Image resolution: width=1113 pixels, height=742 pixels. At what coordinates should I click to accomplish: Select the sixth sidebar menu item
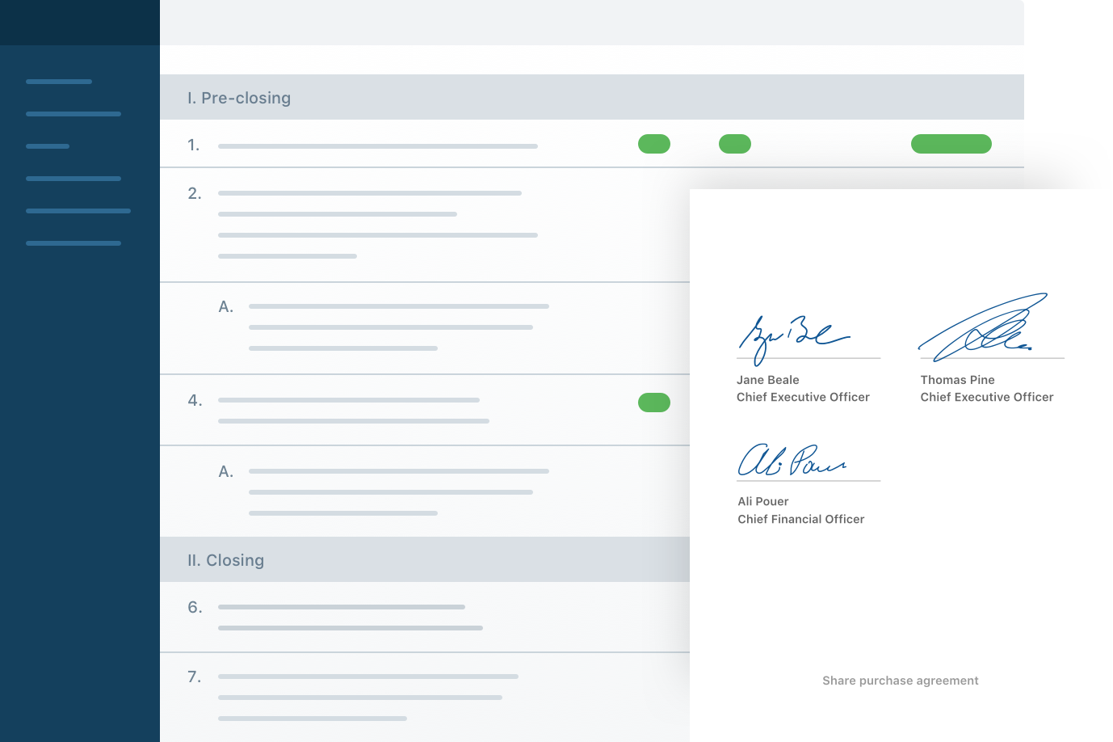[x=73, y=243]
